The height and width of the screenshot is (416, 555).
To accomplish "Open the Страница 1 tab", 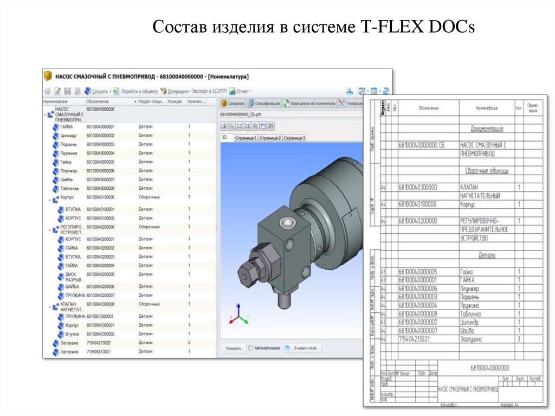I will tap(246, 138).
